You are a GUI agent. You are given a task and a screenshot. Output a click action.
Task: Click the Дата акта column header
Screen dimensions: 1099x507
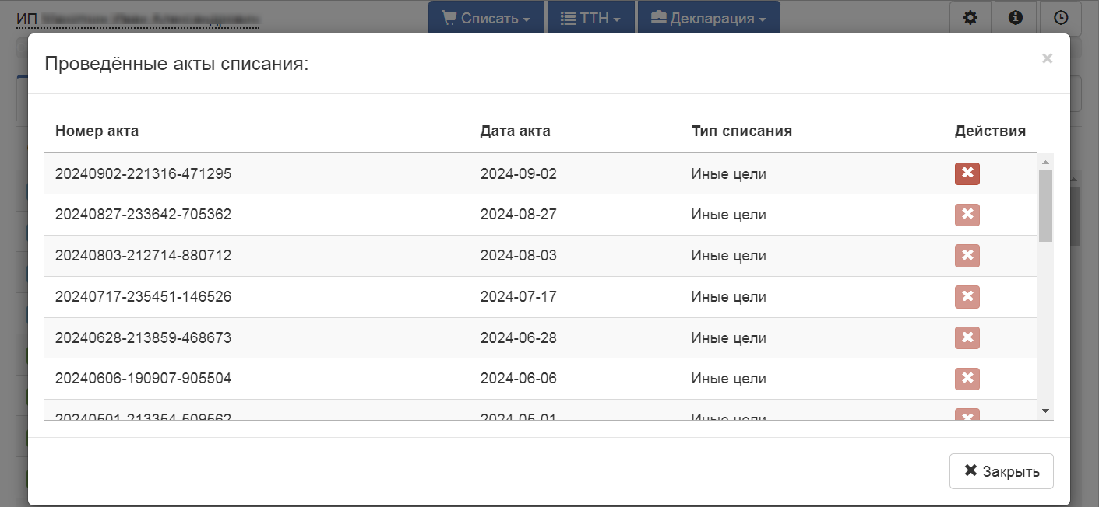tap(515, 131)
